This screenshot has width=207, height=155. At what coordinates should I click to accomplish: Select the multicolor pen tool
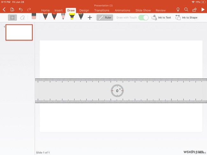click(x=81, y=16)
